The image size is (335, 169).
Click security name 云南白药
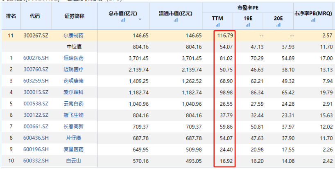click(x=73, y=104)
